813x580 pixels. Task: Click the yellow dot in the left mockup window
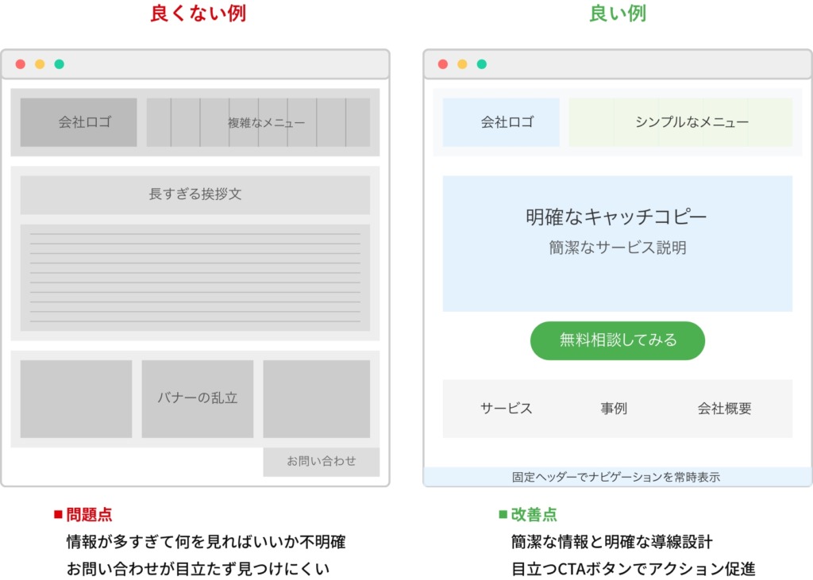pos(40,64)
